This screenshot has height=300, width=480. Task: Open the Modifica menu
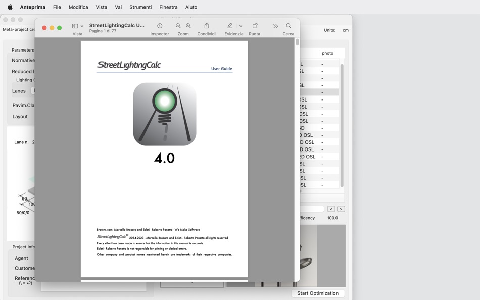(x=78, y=7)
